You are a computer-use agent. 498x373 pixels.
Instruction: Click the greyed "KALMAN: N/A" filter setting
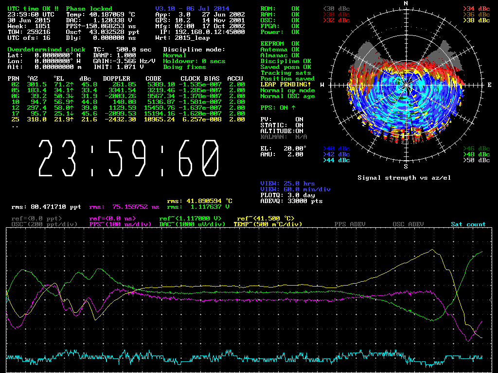[x=284, y=136]
